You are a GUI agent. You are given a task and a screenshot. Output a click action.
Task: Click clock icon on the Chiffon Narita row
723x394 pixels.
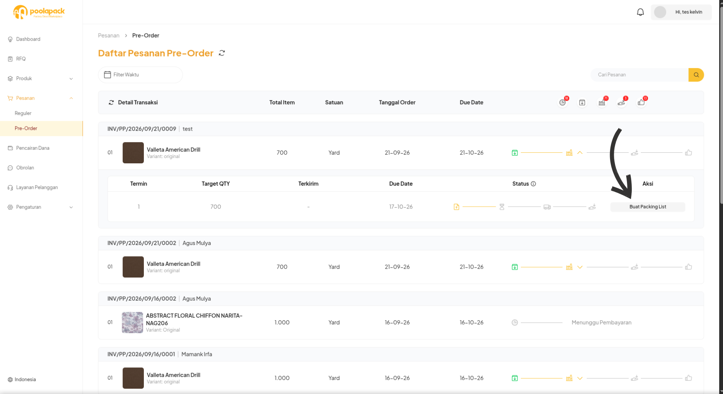pos(515,323)
